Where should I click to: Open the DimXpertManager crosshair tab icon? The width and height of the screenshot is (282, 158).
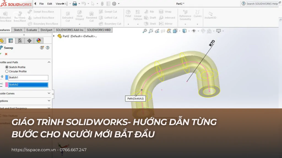(29, 41)
